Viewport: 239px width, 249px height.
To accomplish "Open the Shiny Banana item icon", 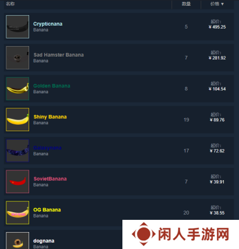I will pos(17,120).
